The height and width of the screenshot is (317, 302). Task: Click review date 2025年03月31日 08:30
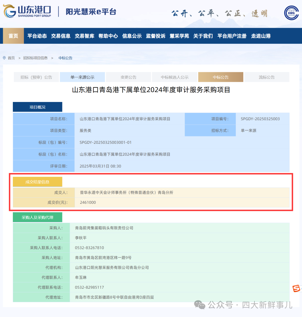point(100,166)
